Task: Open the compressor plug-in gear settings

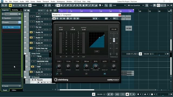Action: tap(78, 19)
